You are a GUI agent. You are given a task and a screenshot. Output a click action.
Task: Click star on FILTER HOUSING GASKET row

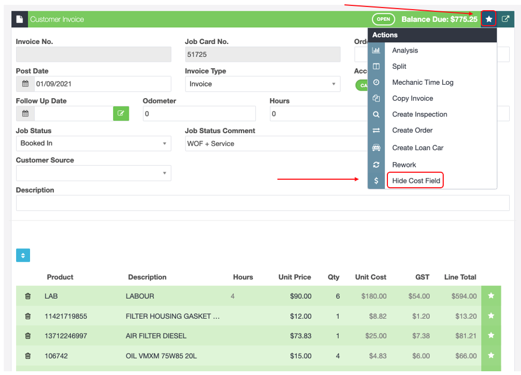(x=491, y=315)
